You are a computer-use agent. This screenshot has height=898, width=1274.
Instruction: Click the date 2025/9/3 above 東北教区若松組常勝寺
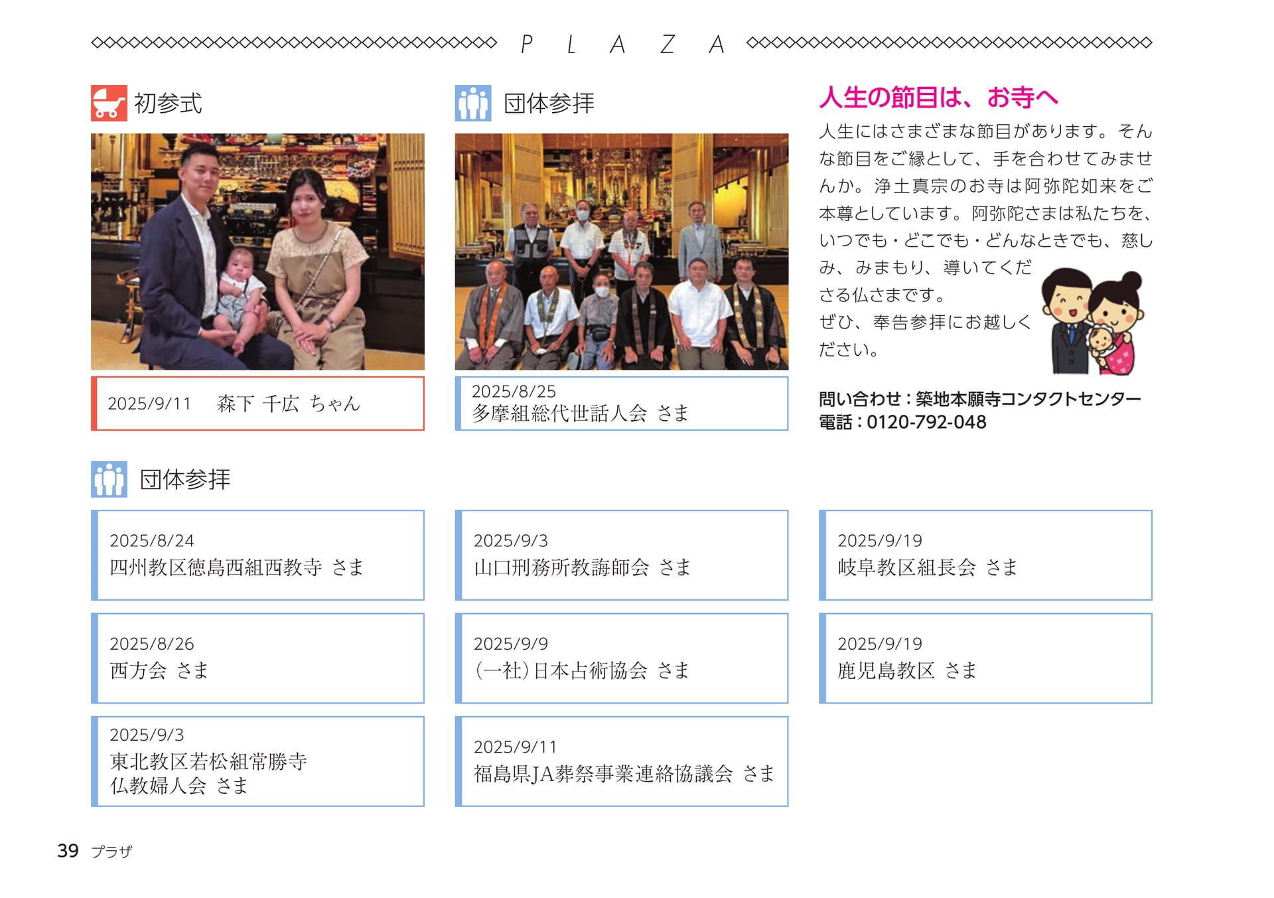147,735
